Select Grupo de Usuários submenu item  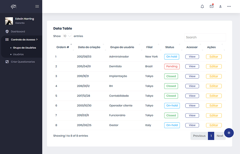[24, 48]
